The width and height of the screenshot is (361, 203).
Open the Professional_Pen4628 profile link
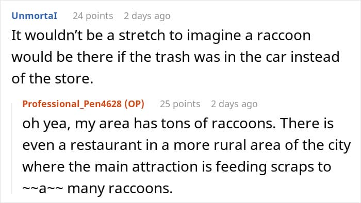pyautogui.click(x=72, y=104)
